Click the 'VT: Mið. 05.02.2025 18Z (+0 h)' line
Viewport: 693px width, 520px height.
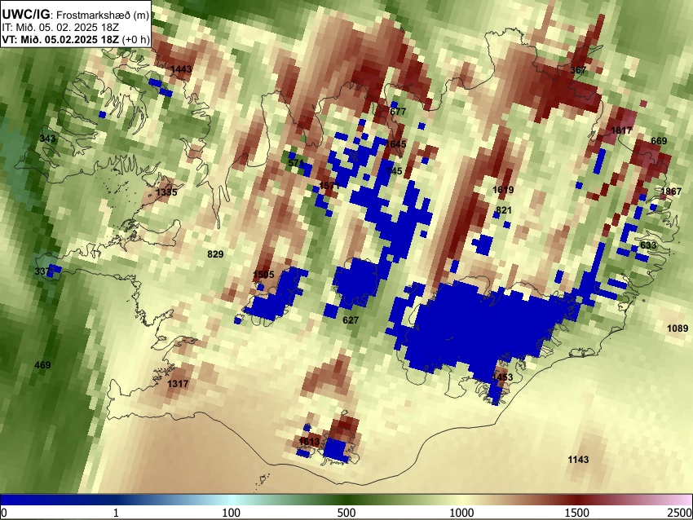tap(76, 39)
